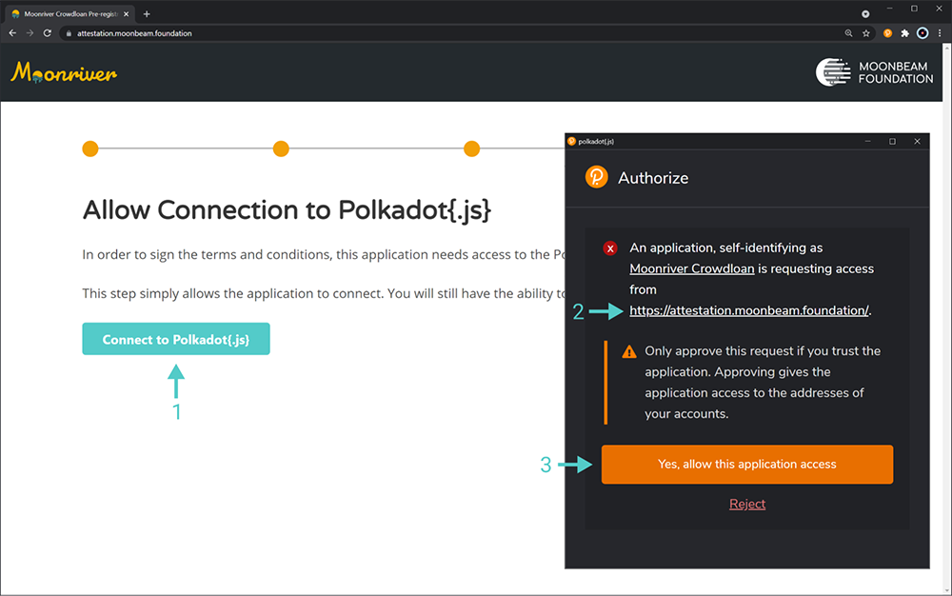Open the attestation.moonbeam.foundation link in popup

pyautogui.click(x=748, y=310)
